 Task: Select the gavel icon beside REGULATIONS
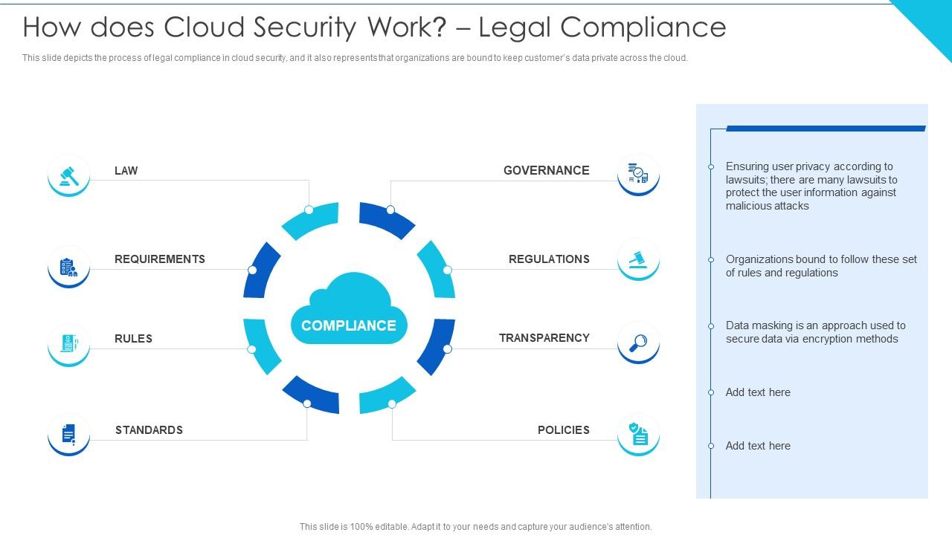638,259
